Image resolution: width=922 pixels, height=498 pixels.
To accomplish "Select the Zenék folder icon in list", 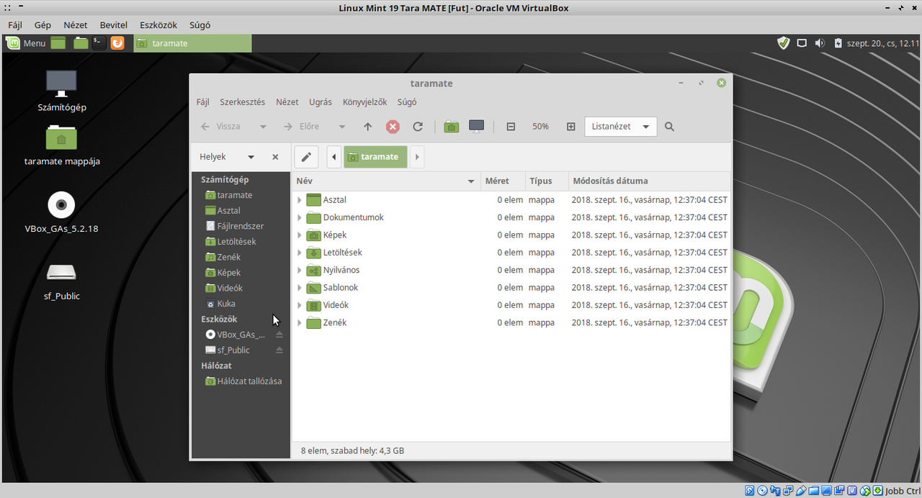I will coord(313,322).
